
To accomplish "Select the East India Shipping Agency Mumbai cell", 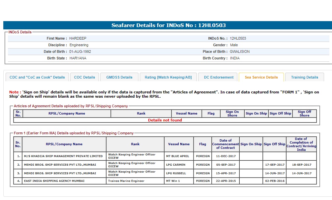I will pyautogui.click(x=54, y=181).
